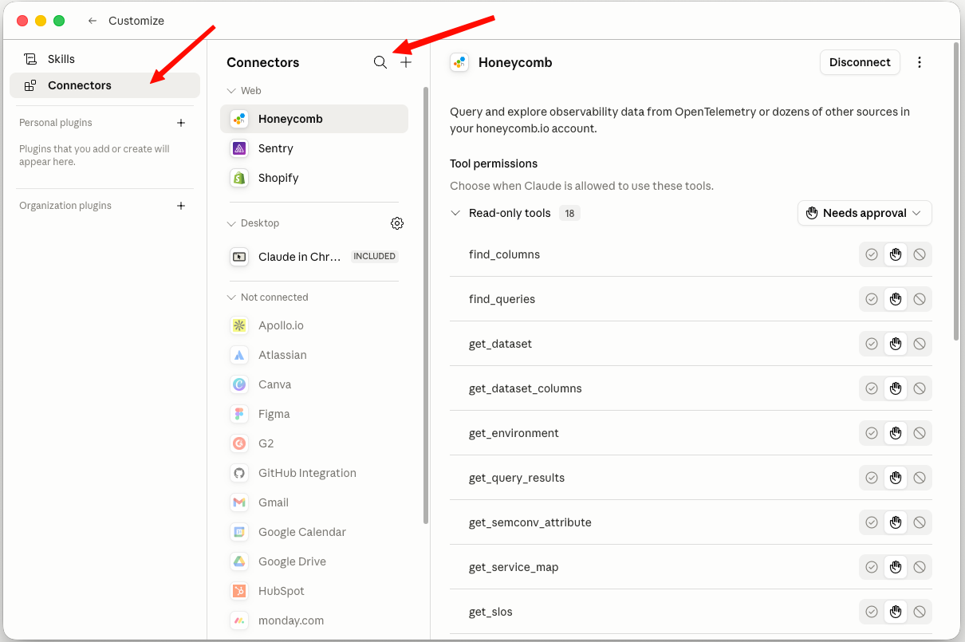Click the macOS green fullscreen button
The width and height of the screenshot is (965, 642).
coord(59,21)
